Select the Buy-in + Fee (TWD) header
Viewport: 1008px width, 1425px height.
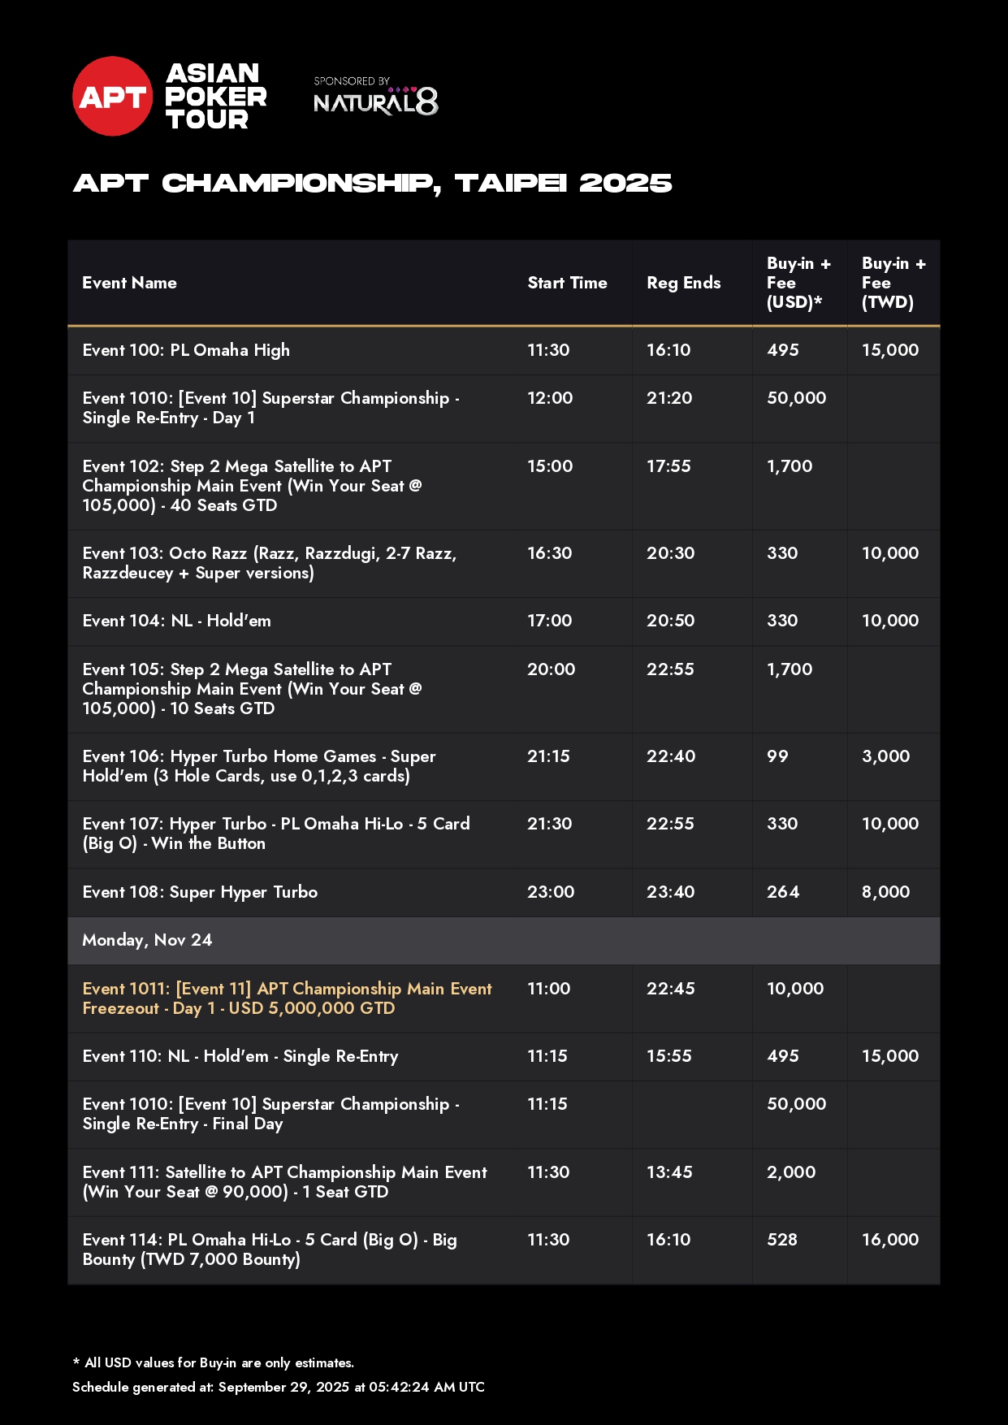coord(893,283)
